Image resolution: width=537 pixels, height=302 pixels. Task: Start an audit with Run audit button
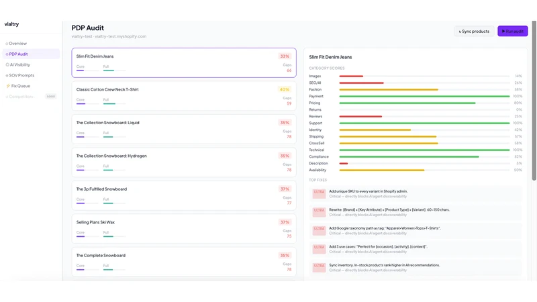click(x=512, y=31)
